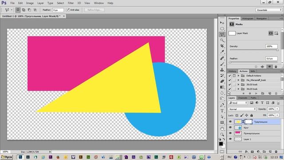Hide the Круг layer
Viewport: 284px width, 160px height.
[x=230, y=128]
